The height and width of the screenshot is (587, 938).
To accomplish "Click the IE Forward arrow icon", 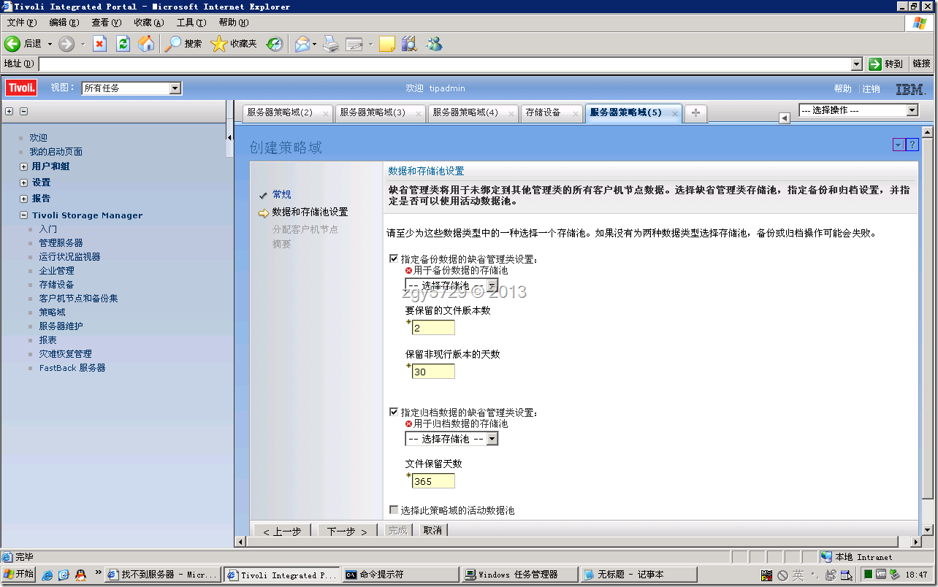I will (x=66, y=44).
